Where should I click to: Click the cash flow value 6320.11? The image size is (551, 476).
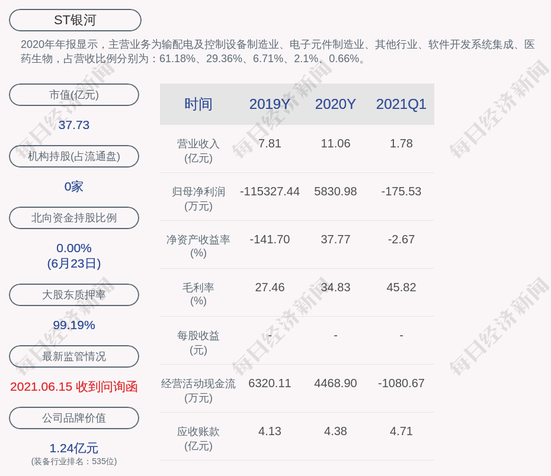coord(270,383)
